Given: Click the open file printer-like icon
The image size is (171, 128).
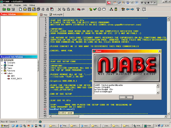Looking at the screenshot, I should 25,9.
